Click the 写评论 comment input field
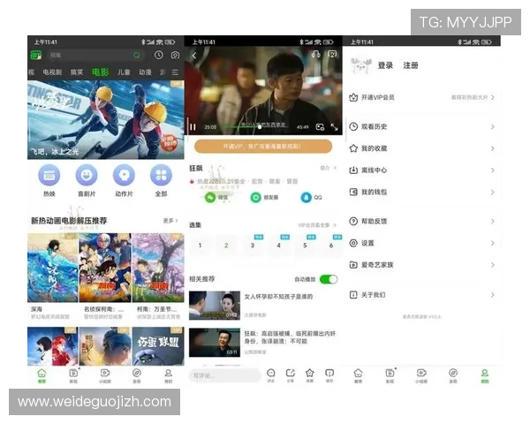 224,375
